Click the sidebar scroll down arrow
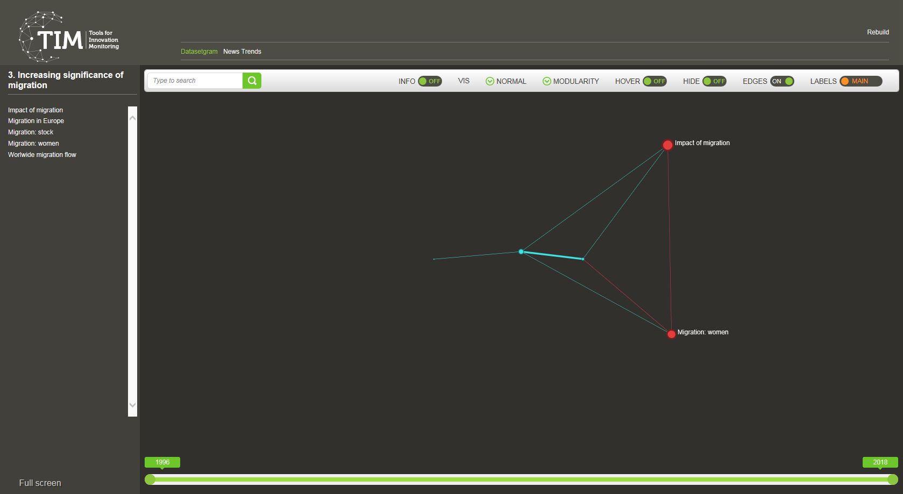 point(133,405)
